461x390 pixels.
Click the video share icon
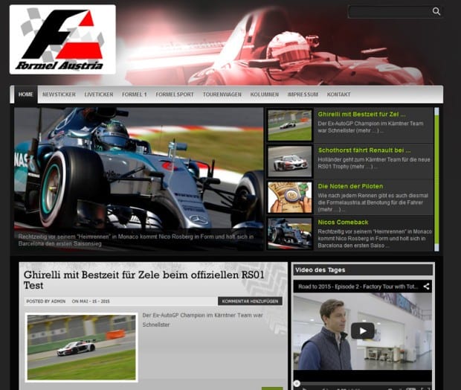click(x=426, y=287)
